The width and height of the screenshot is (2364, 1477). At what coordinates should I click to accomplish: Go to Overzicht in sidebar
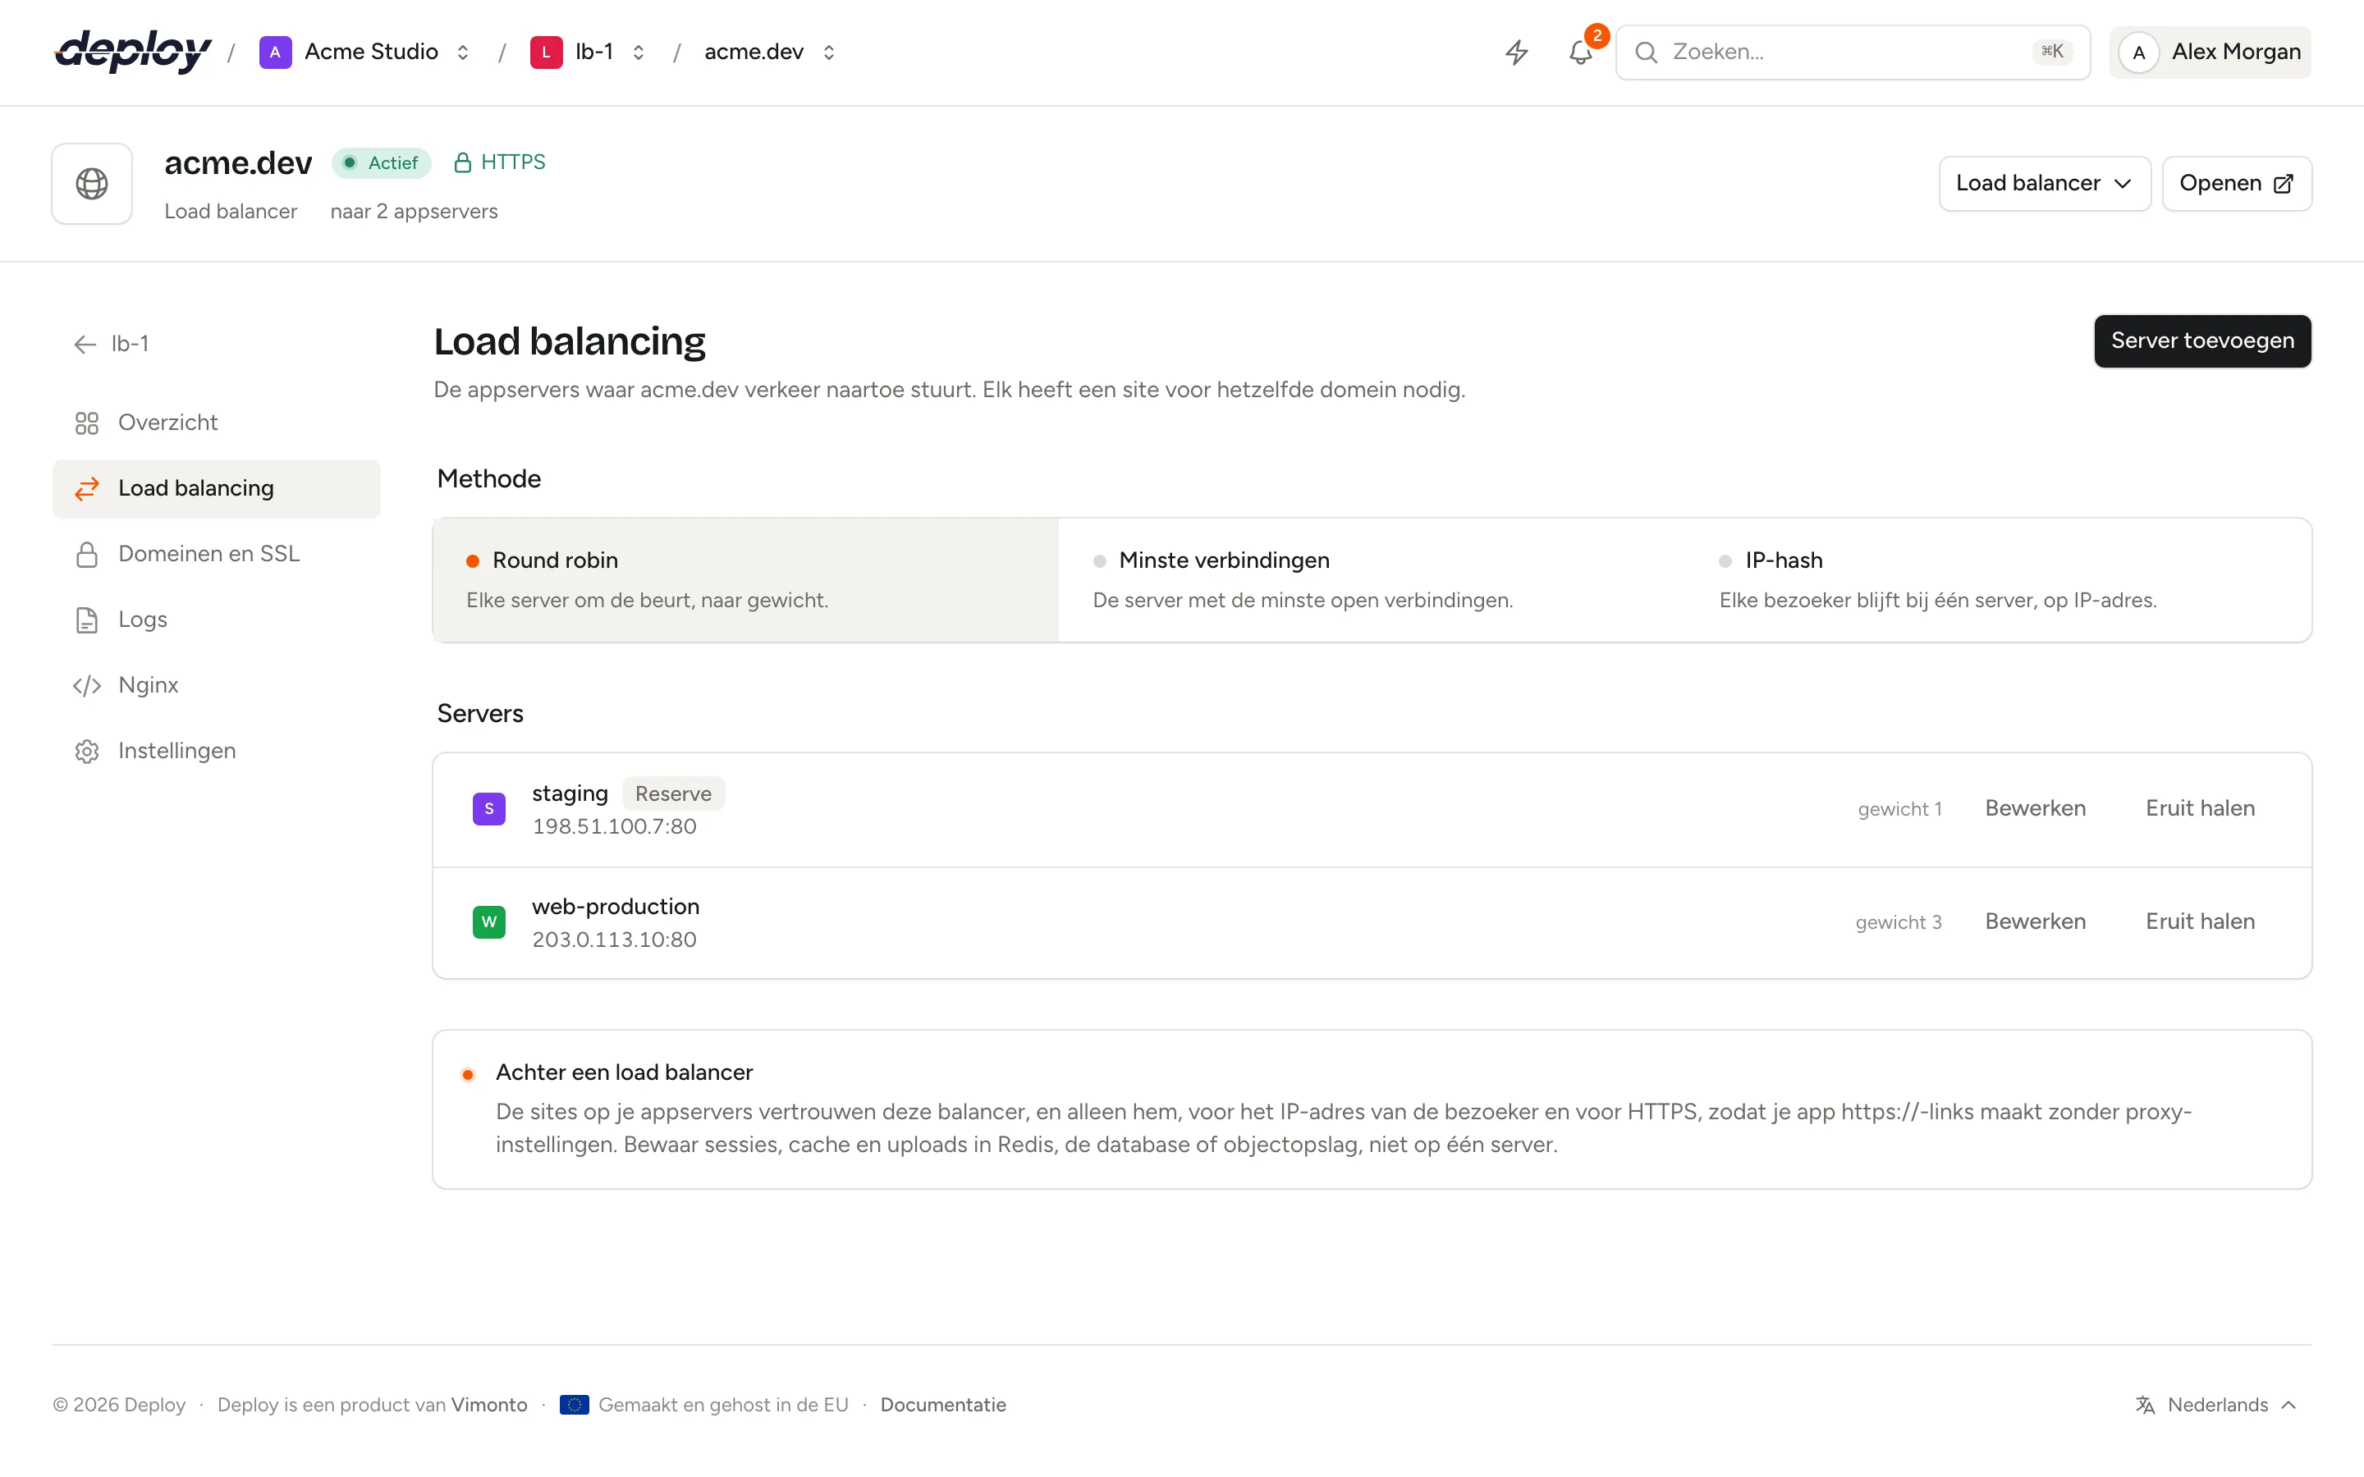pos(217,423)
